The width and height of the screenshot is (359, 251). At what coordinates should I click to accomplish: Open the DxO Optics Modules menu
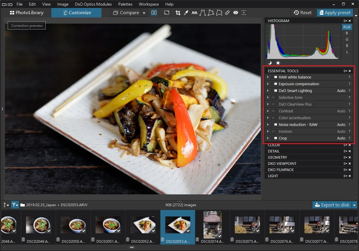point(94,4)
